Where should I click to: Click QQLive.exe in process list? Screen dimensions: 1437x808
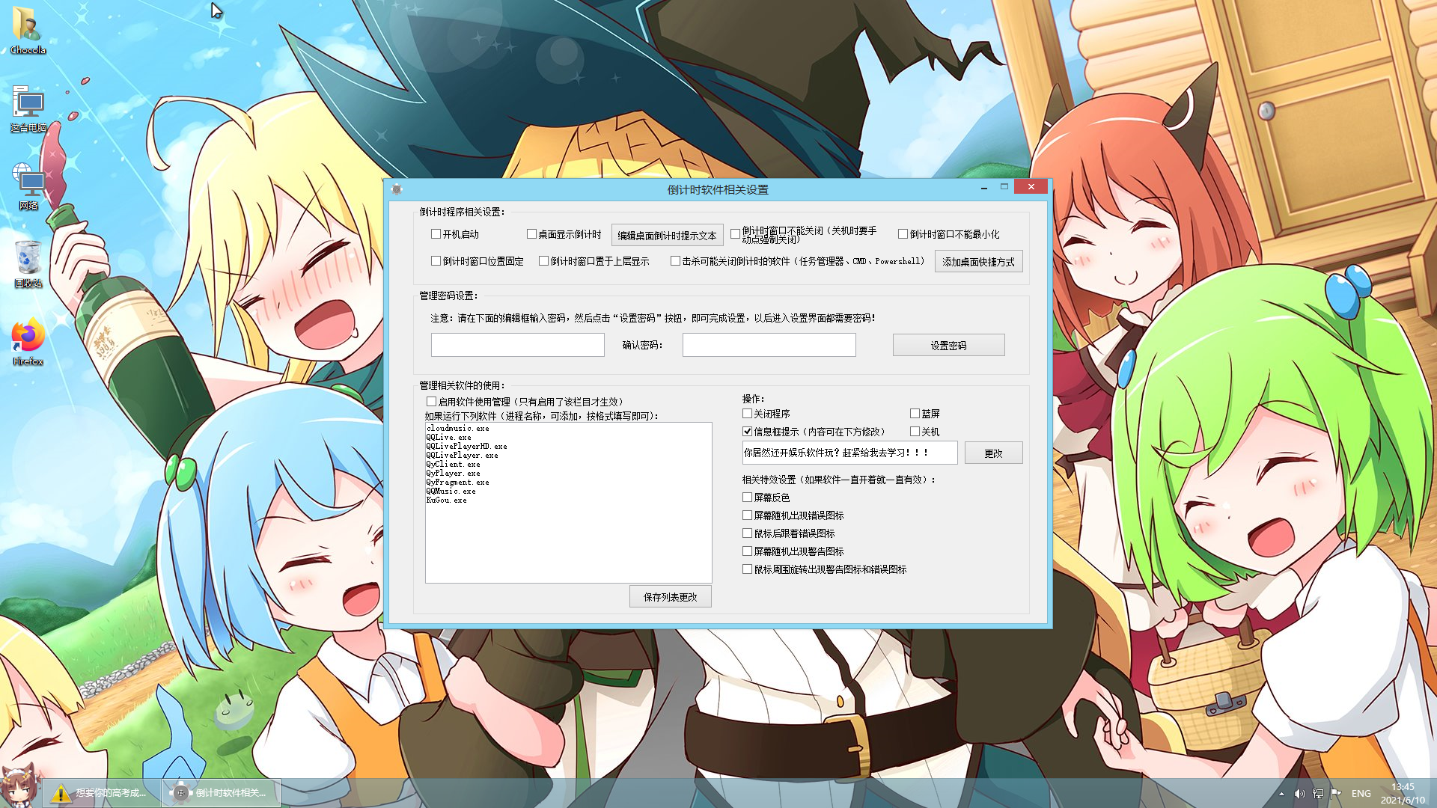pyautogui.click(x=448, y=438)
